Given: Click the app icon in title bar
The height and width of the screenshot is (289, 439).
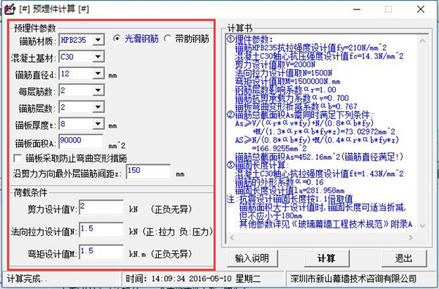Looking at the screenshot, I should point(9,9).
